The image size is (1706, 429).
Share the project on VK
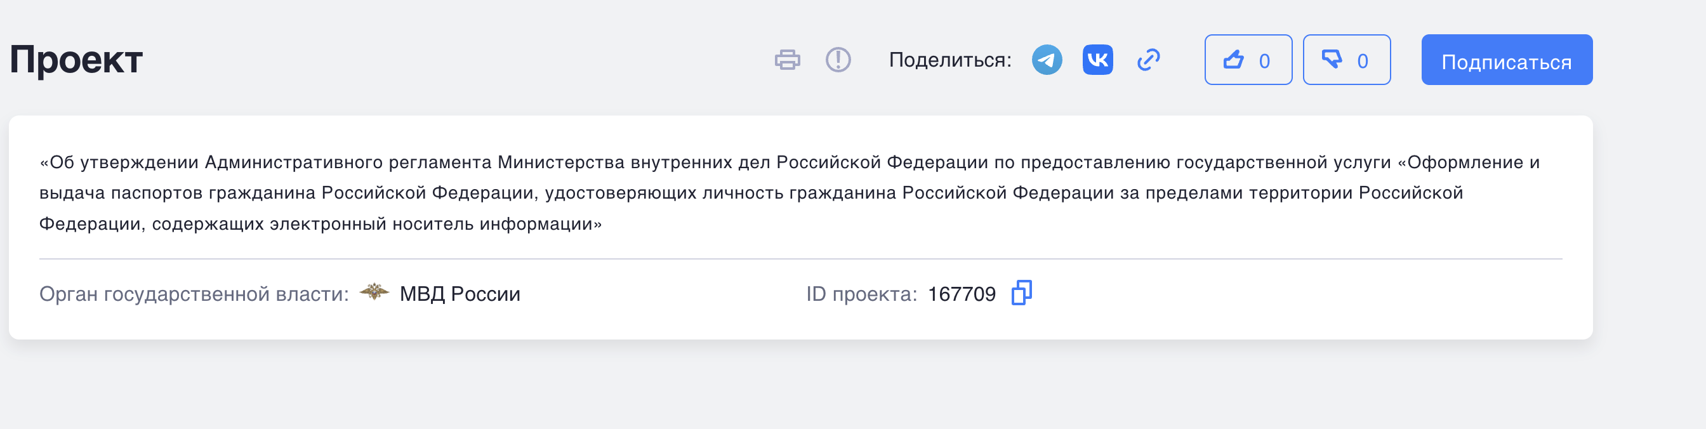[1098, 60]
